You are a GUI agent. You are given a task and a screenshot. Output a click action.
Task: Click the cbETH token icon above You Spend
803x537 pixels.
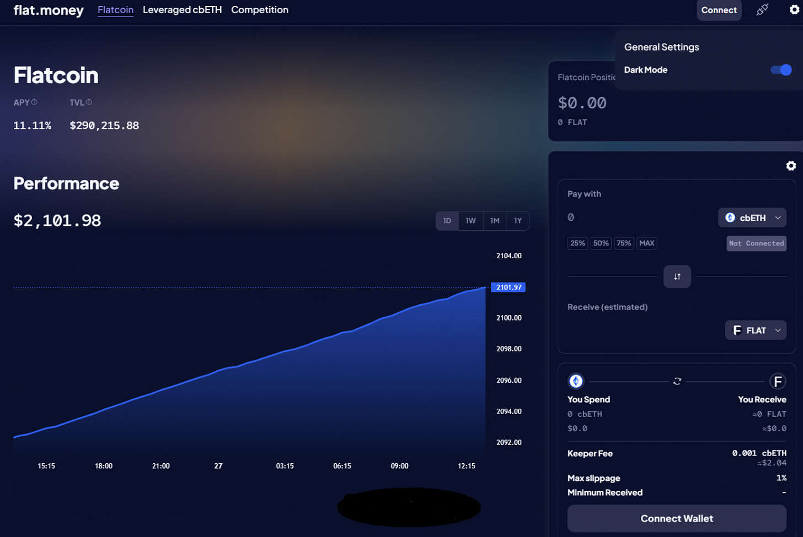[x=576, y=381]
